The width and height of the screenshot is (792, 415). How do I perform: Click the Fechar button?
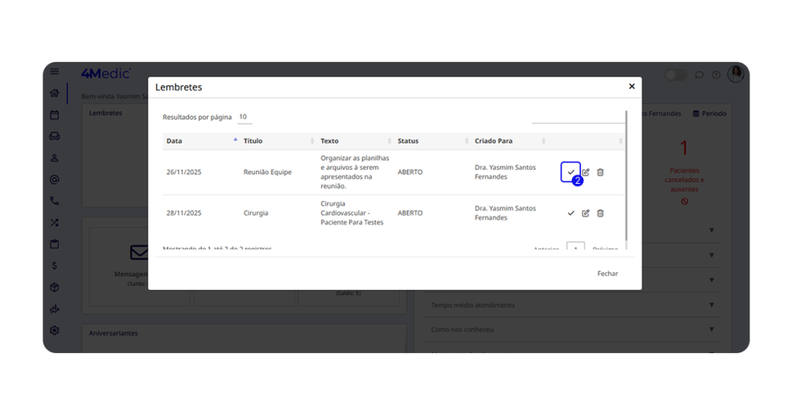[607, 274]
